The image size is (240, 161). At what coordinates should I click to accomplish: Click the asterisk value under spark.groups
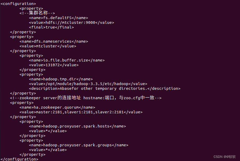pos(48,150)
